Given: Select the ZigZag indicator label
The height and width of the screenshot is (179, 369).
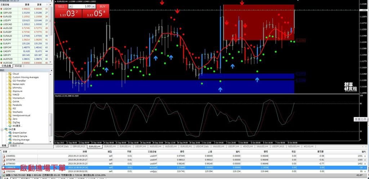Looking at the screenshot, I should pyautogui.click(x=16, y=122).
